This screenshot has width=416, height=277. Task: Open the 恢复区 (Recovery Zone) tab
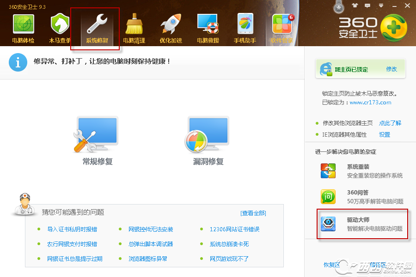tap(332, 265)
